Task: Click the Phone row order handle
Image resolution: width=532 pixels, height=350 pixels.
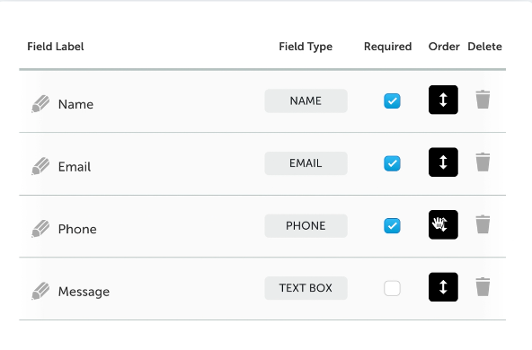Action: 443,224
